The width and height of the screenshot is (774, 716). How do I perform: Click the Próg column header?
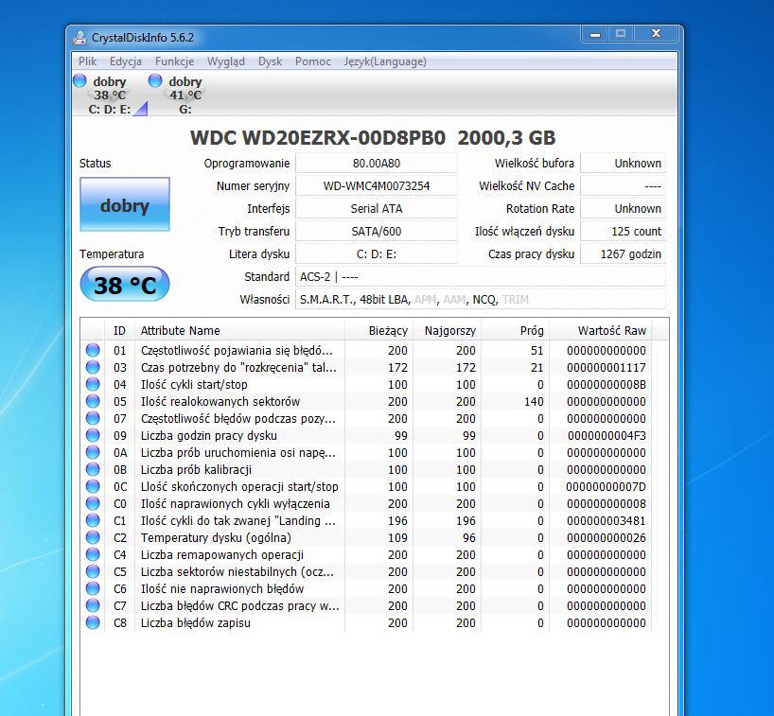[515, 331]
